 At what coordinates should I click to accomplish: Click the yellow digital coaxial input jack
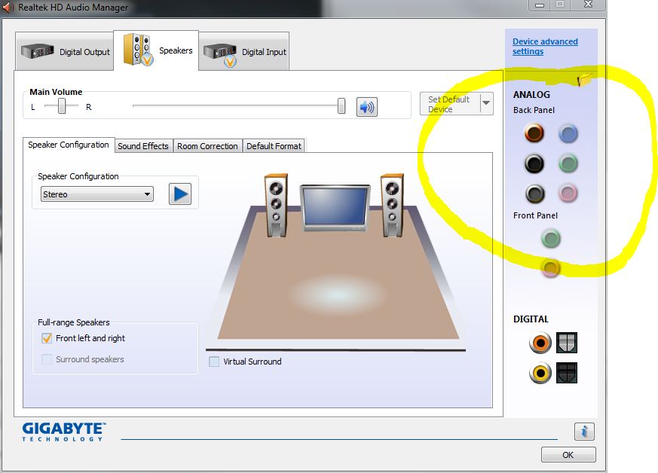pyautogui.click(x=540, y=373)
